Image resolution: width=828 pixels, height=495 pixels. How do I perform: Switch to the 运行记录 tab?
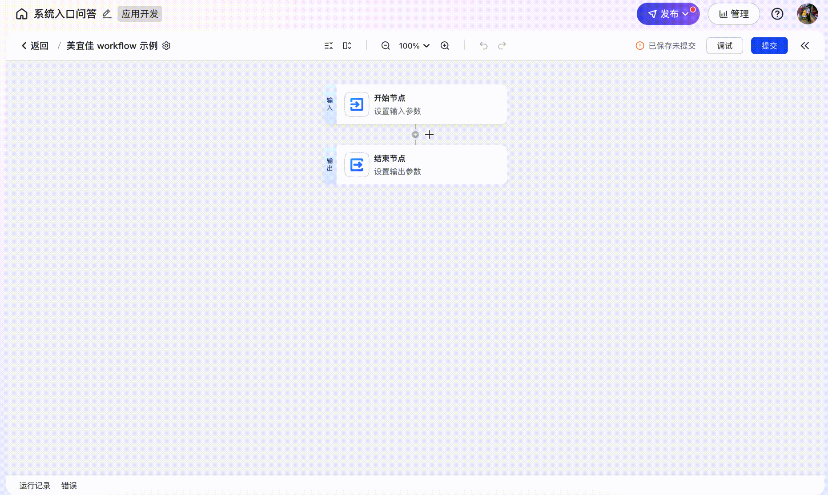pyautogui.click(x=35, y=486)
